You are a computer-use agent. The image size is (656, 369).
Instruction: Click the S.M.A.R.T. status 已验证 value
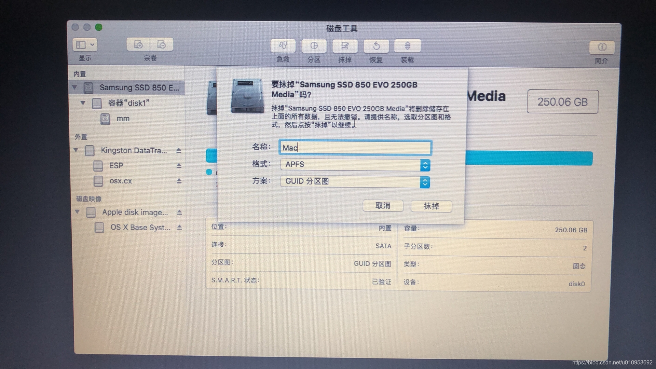click(x=381, y=282)
